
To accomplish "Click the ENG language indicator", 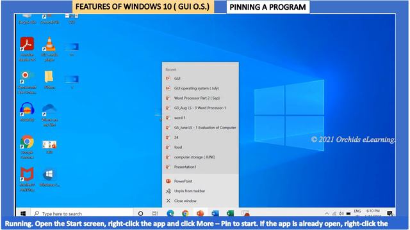I will tap(357, 211).
